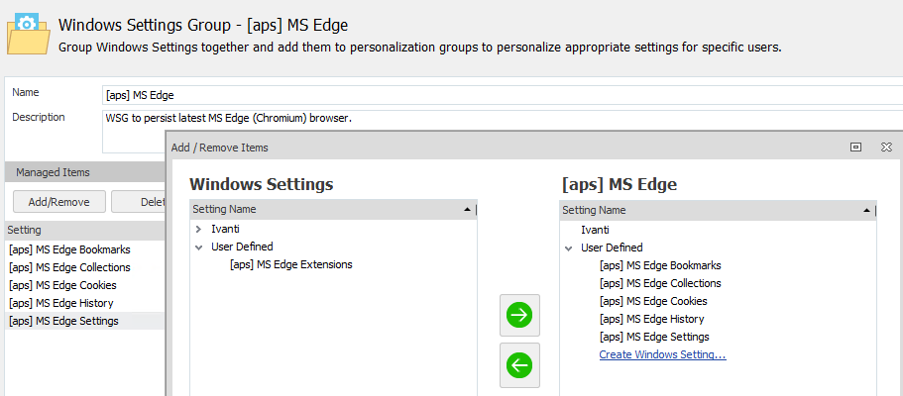This screenshot has width=903, height=396.
Task: Select [aps] MS Edge Settings in dialog tree
Action: 654,337
